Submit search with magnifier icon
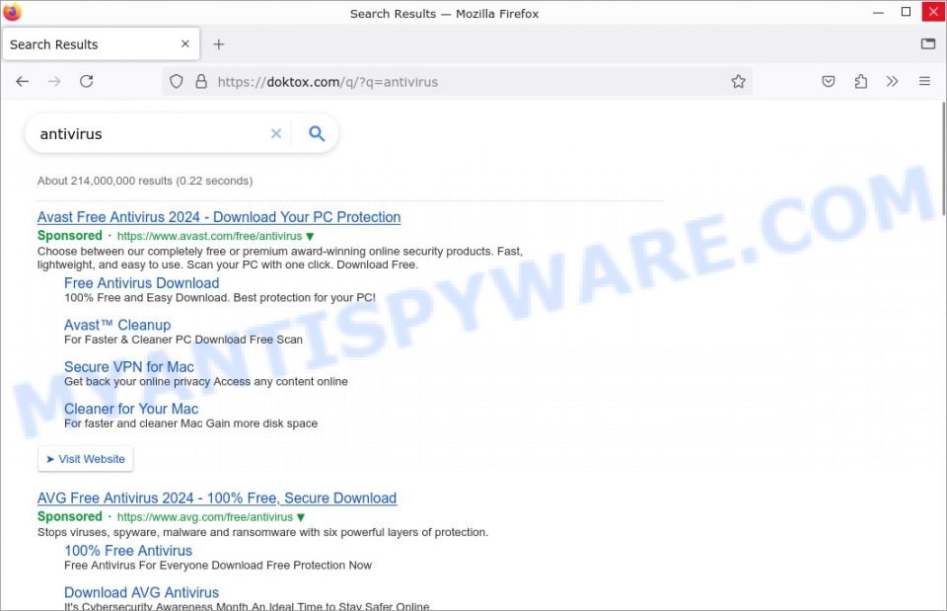The width and height of the screenshot is (947, 611). click(317, 133)
